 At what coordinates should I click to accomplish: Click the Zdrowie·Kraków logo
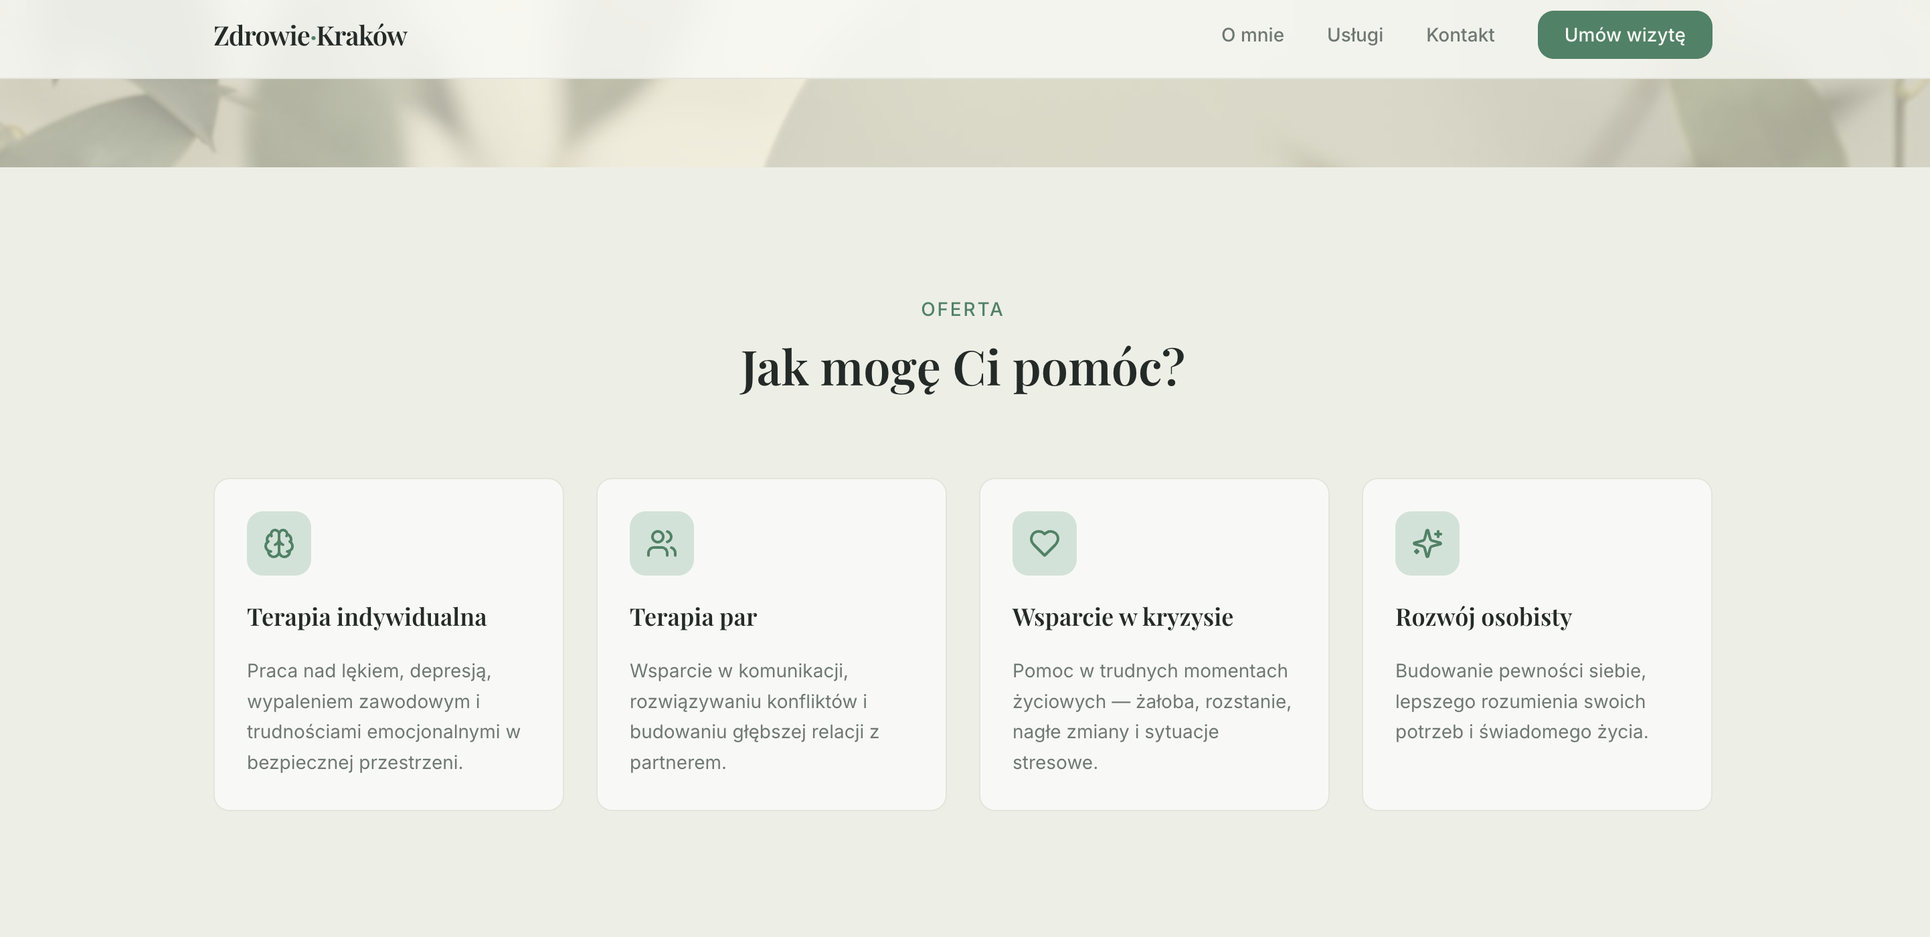[311, 36]
